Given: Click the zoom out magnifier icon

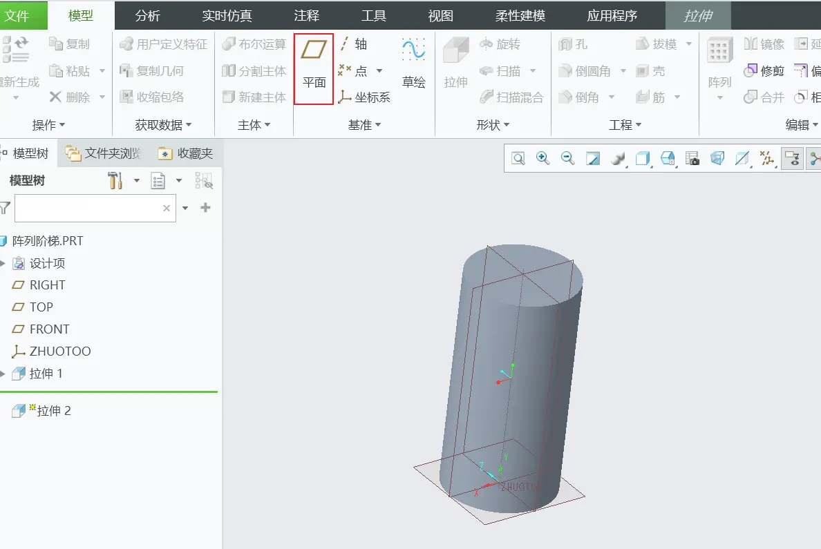Looking at the screenshot, I should (x=567, y=158).
